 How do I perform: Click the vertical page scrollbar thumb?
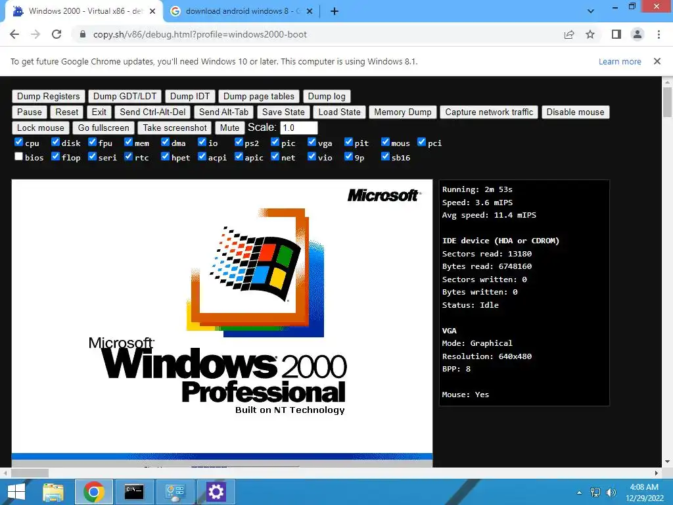667,102
